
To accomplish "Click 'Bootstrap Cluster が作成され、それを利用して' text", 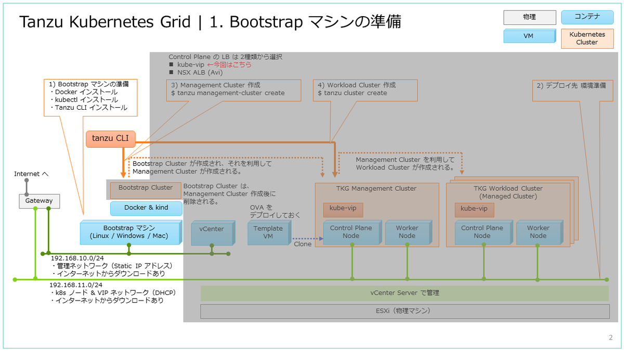I will pos(202,163).
